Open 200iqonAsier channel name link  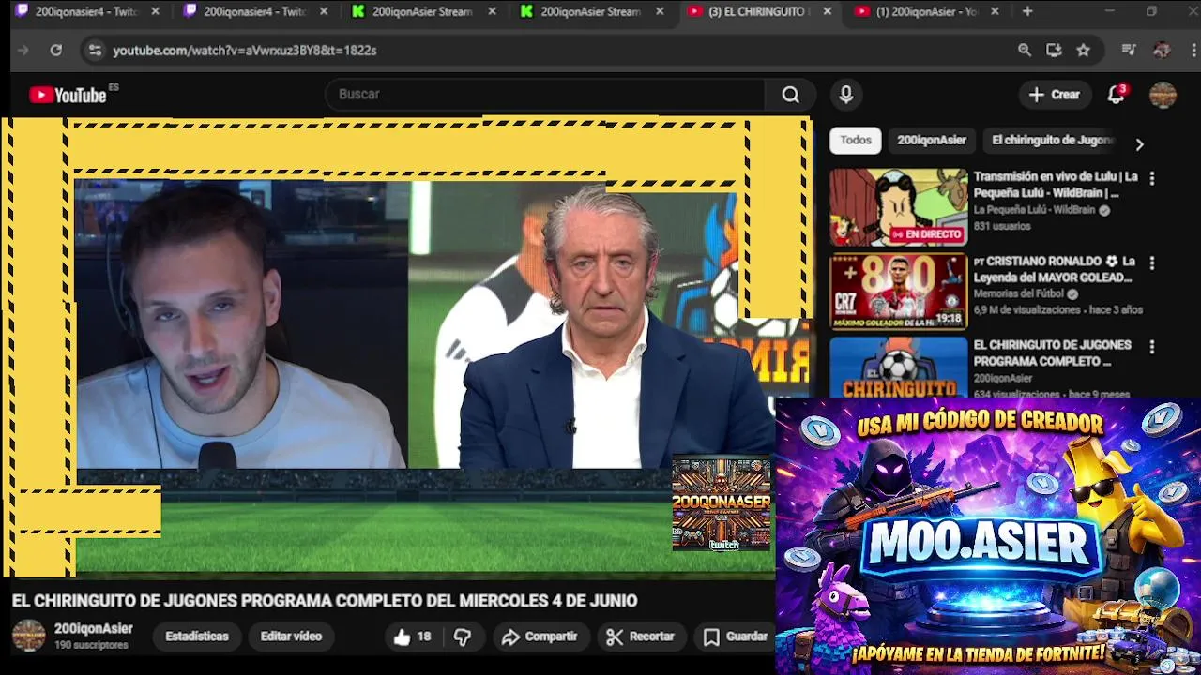tap(94, 629)
